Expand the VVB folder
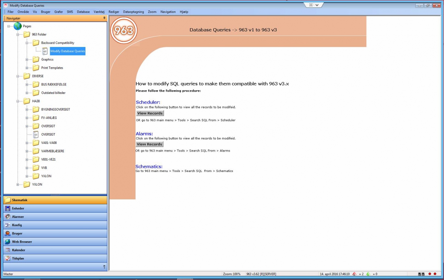 27,168
